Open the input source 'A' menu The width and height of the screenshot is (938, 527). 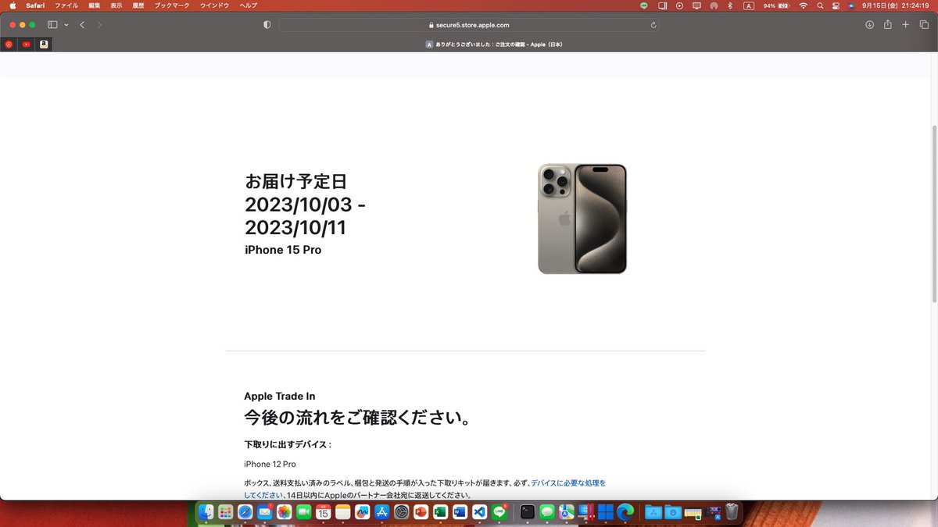749,5
